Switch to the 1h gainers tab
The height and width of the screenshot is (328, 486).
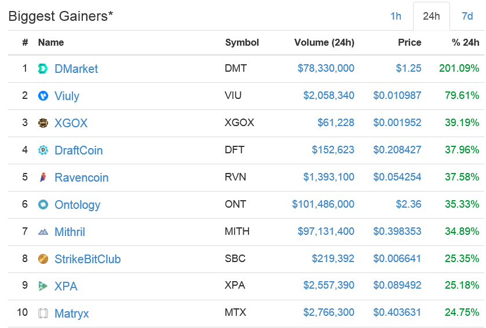tap(396, 16)
